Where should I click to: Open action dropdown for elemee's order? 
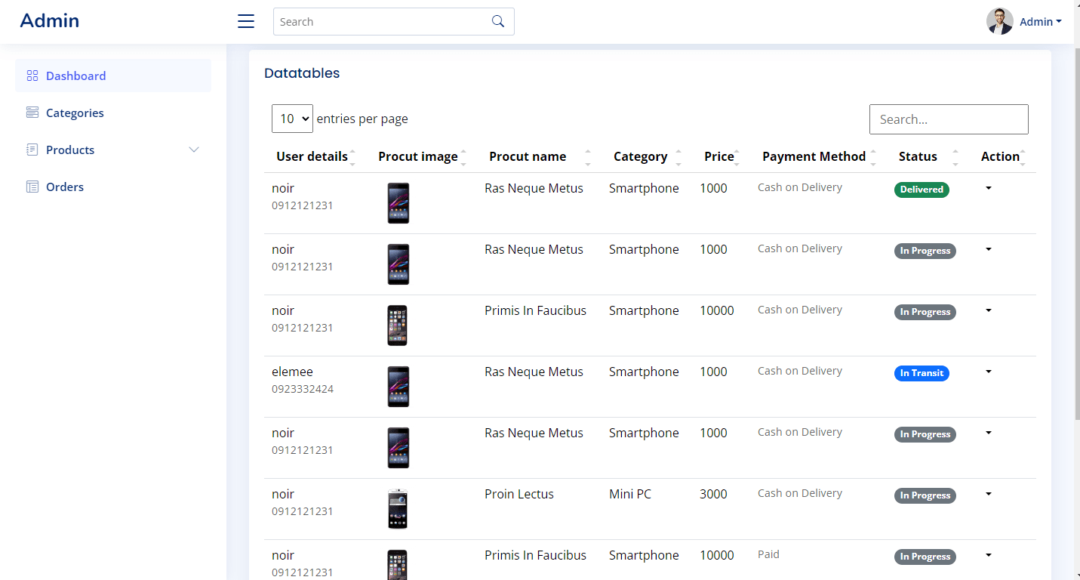[x=989, y=372]
